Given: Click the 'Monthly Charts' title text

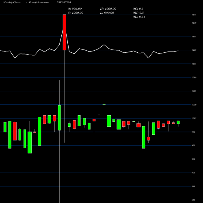Looking at the screenshot, I should tap(12, 2).
